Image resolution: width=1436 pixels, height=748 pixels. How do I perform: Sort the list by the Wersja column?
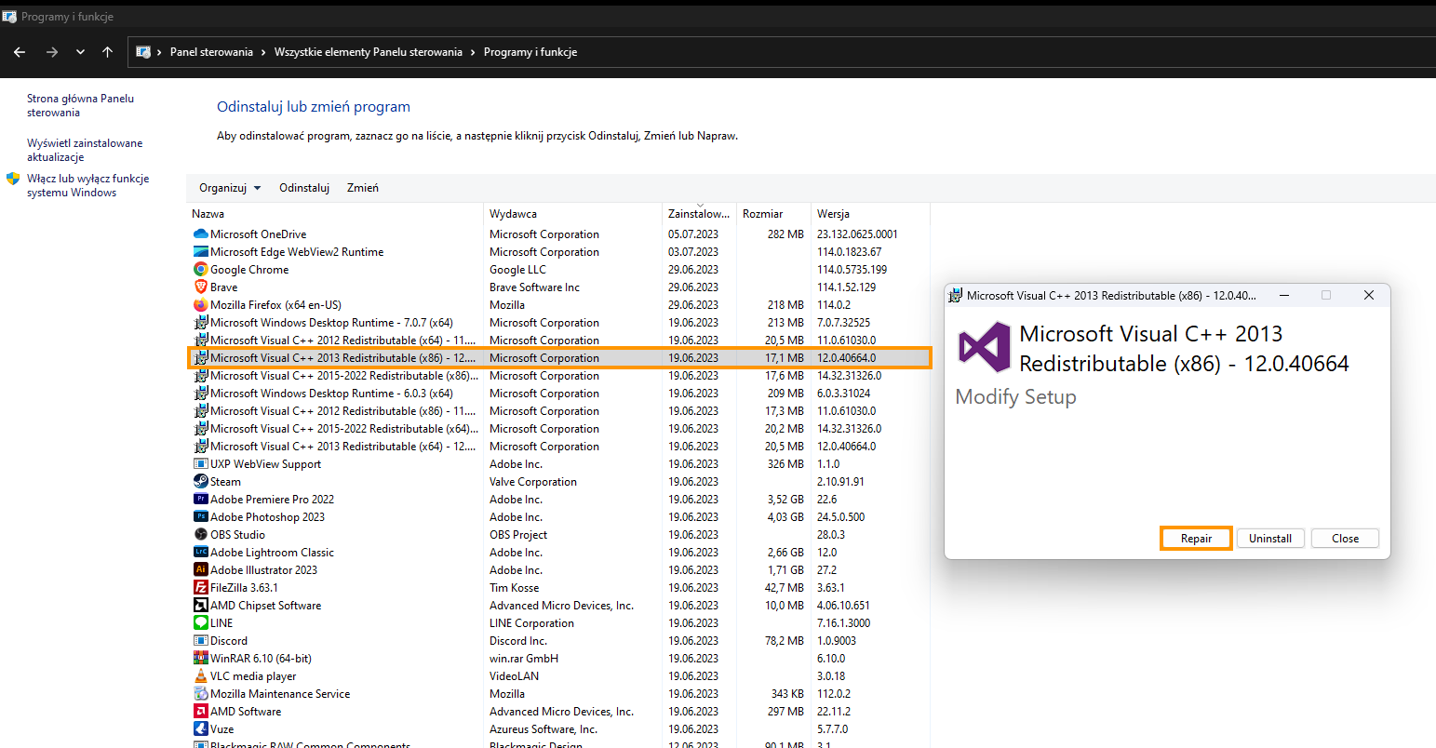(x=870, y=214)
